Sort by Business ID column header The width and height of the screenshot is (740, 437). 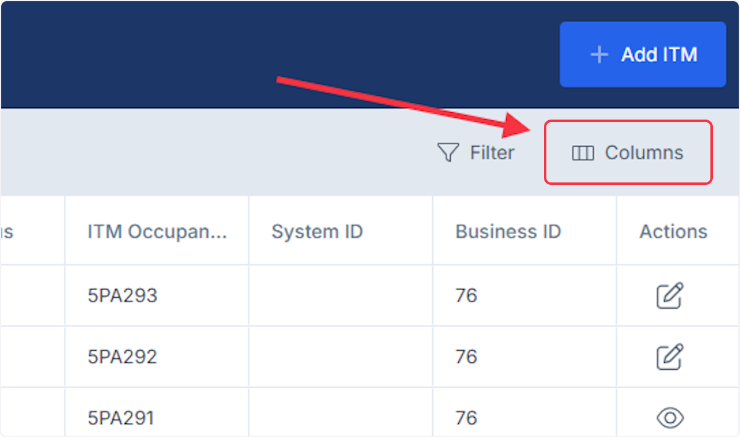point(525,232)
